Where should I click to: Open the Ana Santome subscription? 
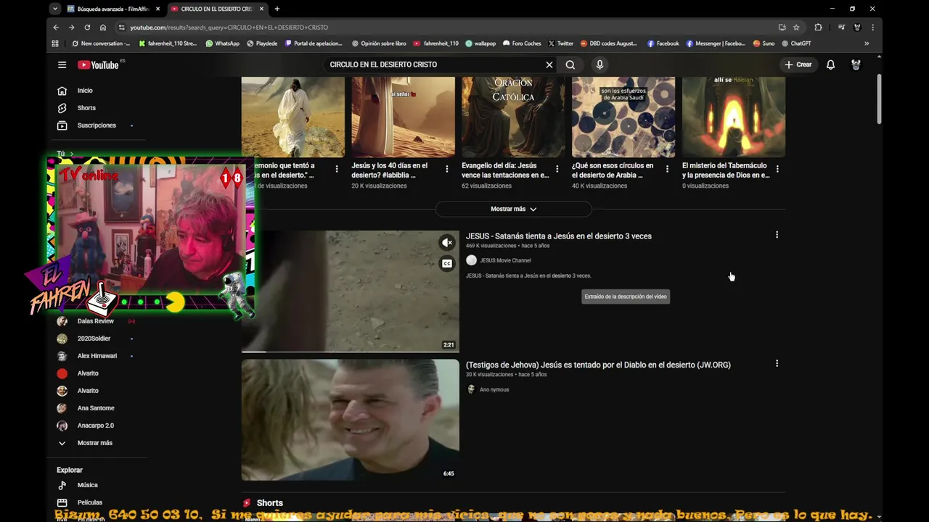tap(97, 408)
